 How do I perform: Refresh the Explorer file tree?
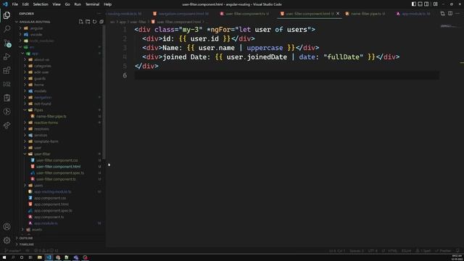click(94, 22)
